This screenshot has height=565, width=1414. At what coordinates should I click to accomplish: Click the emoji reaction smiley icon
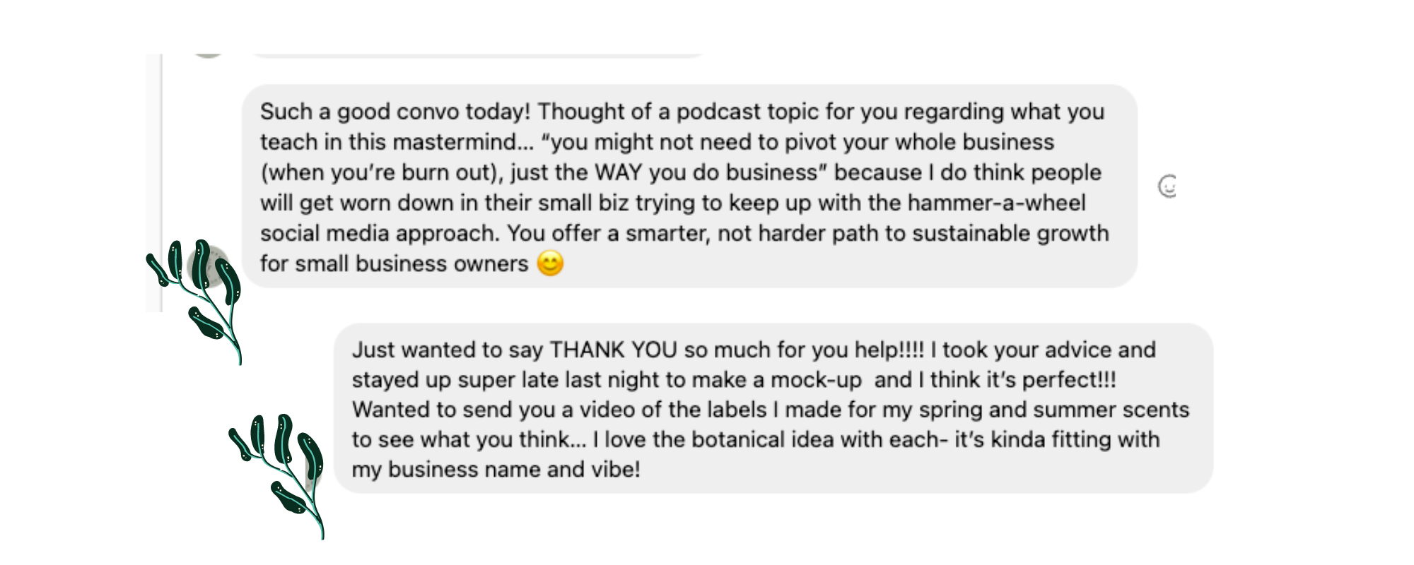pos(1167,186)
